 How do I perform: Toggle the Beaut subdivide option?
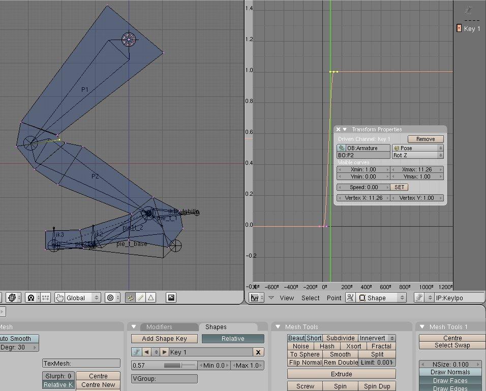pyautogui.click(x=296, y=338)
